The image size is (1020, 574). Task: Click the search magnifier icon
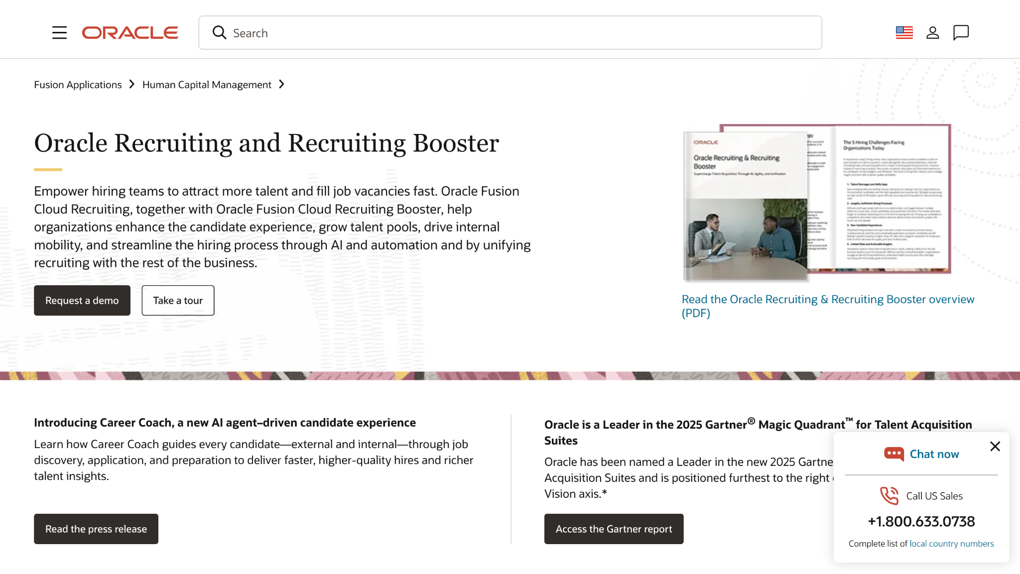click(219, 33)
